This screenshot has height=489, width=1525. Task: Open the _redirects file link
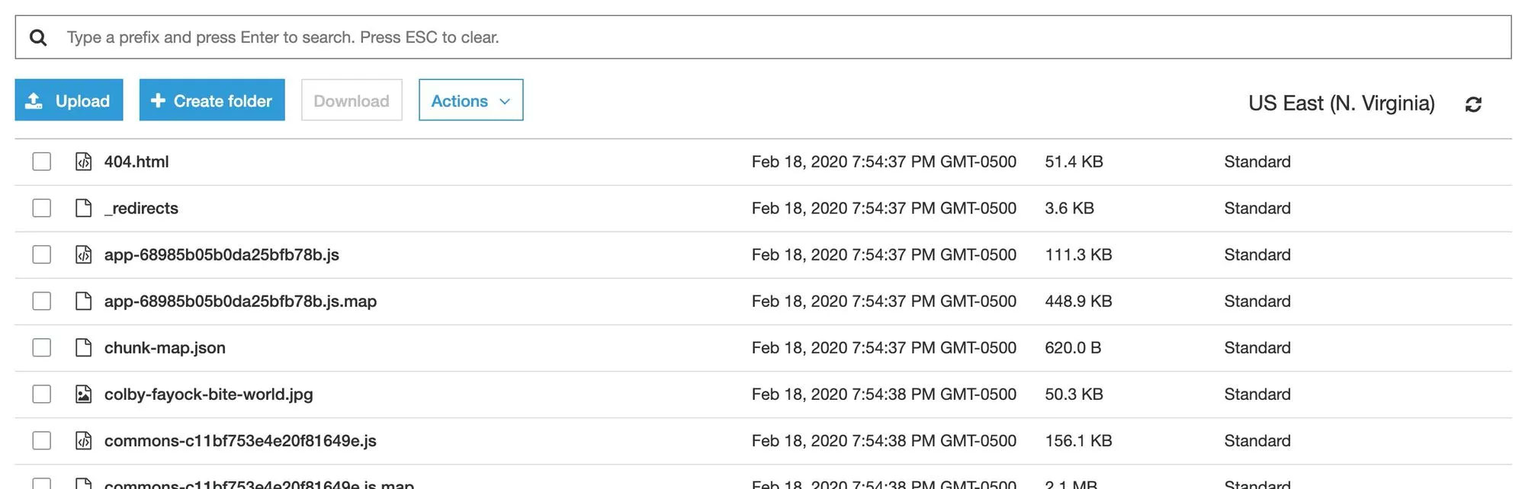tap(141, 208)
